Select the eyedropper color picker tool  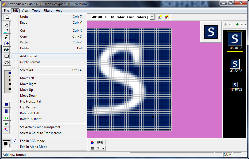6,30
